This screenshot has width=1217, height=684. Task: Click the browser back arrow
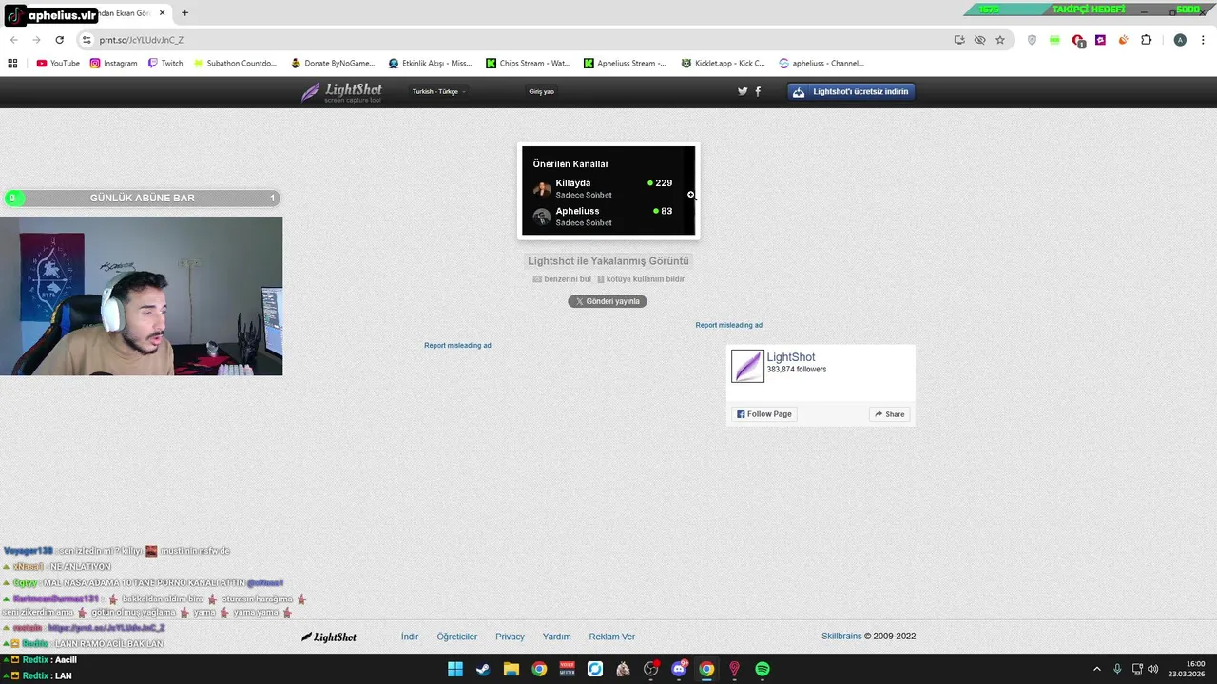[x=13, y=40]
